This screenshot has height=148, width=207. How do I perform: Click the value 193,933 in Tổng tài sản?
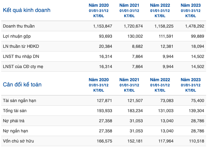click(105, 111)
